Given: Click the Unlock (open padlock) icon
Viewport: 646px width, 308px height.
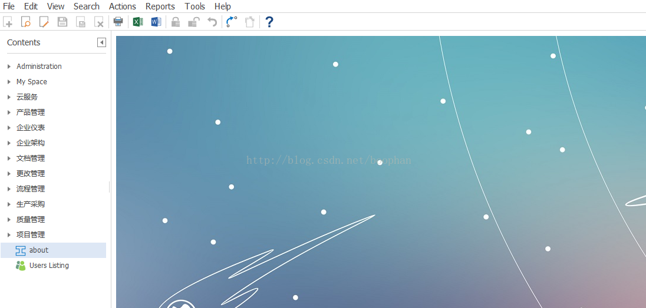Looking at the screenshot, I should pos(194,22).
